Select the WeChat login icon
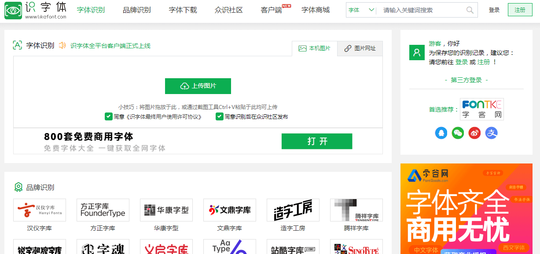This screenshot has width=540, height=254. (458, 133)
